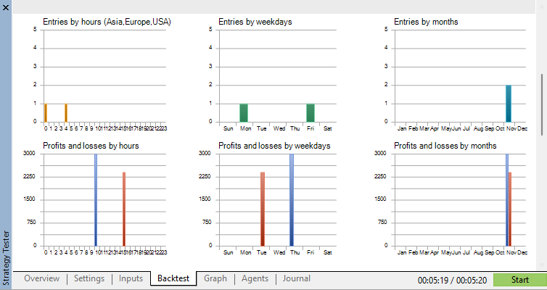
Task: Click the blue hour 10 profit bar
Action: coord(96,200)
